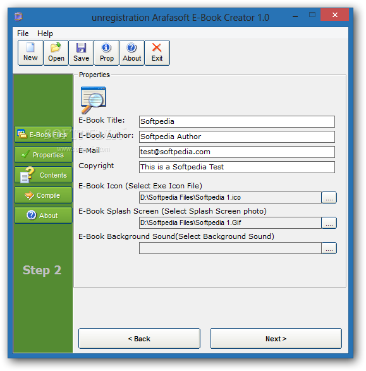Minimize the E-Book Creator window

(x=295, y=16)
